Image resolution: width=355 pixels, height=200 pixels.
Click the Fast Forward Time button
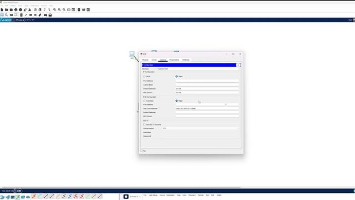(x=20, y=191)
